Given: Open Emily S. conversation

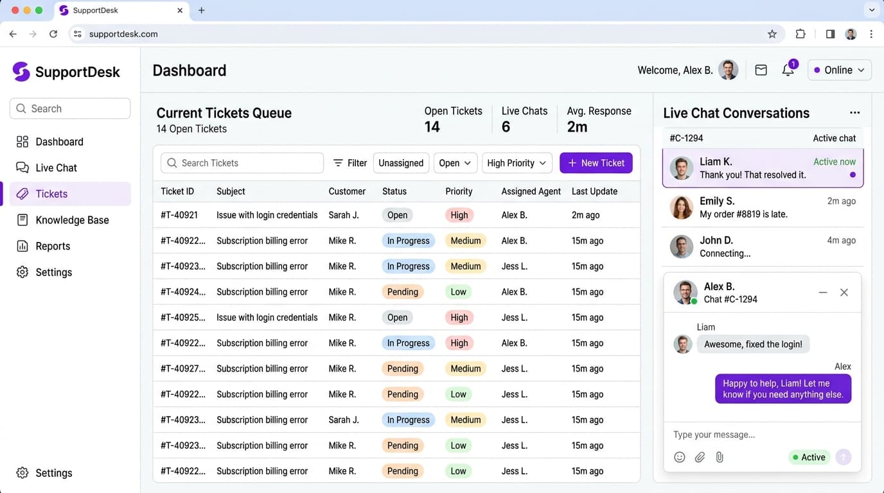Looking at the screenshot, I should pos(763,207).
